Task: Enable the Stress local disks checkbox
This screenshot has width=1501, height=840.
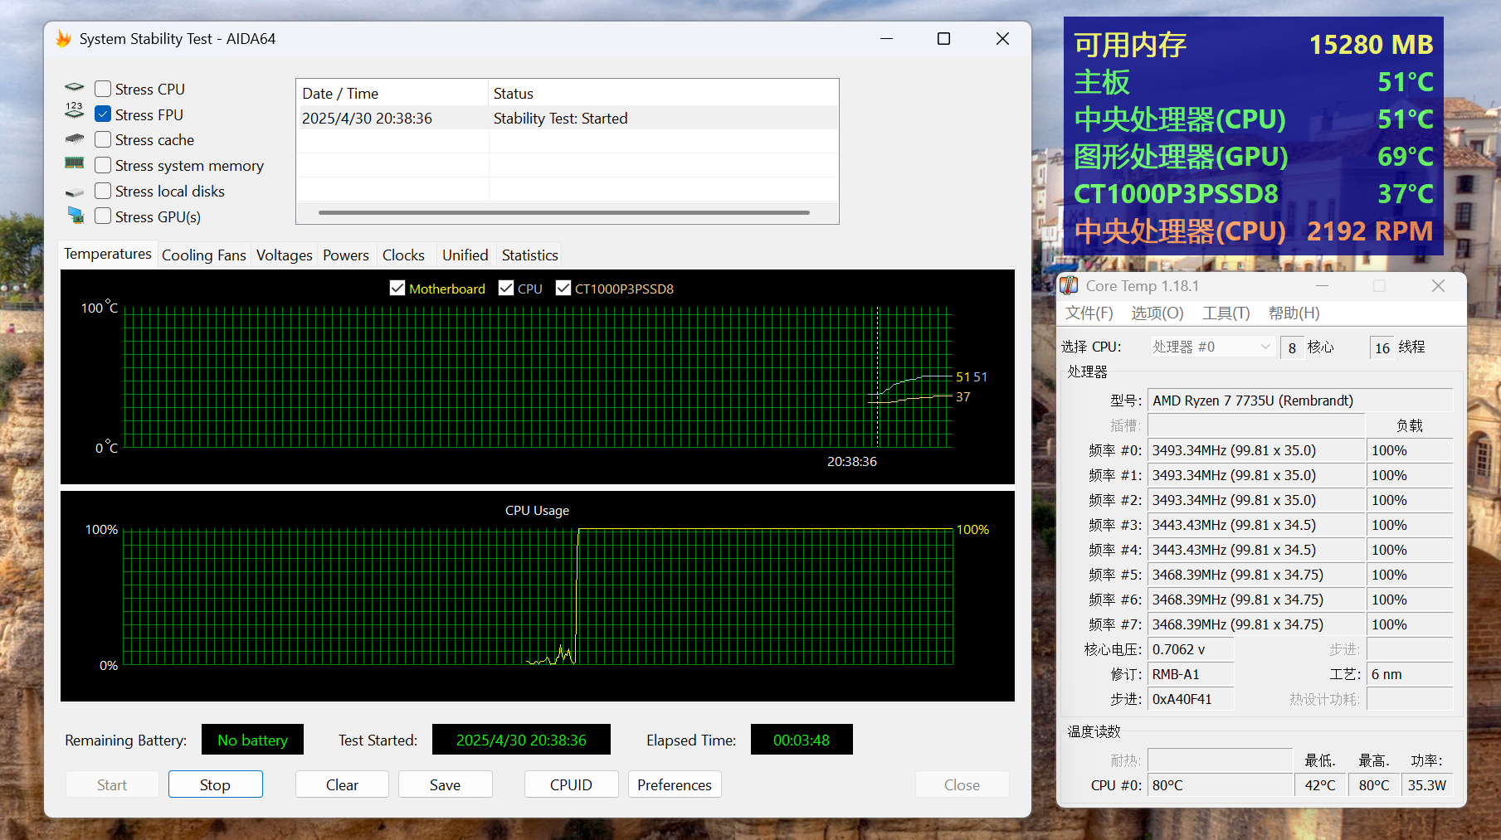Action: [103, 191]
